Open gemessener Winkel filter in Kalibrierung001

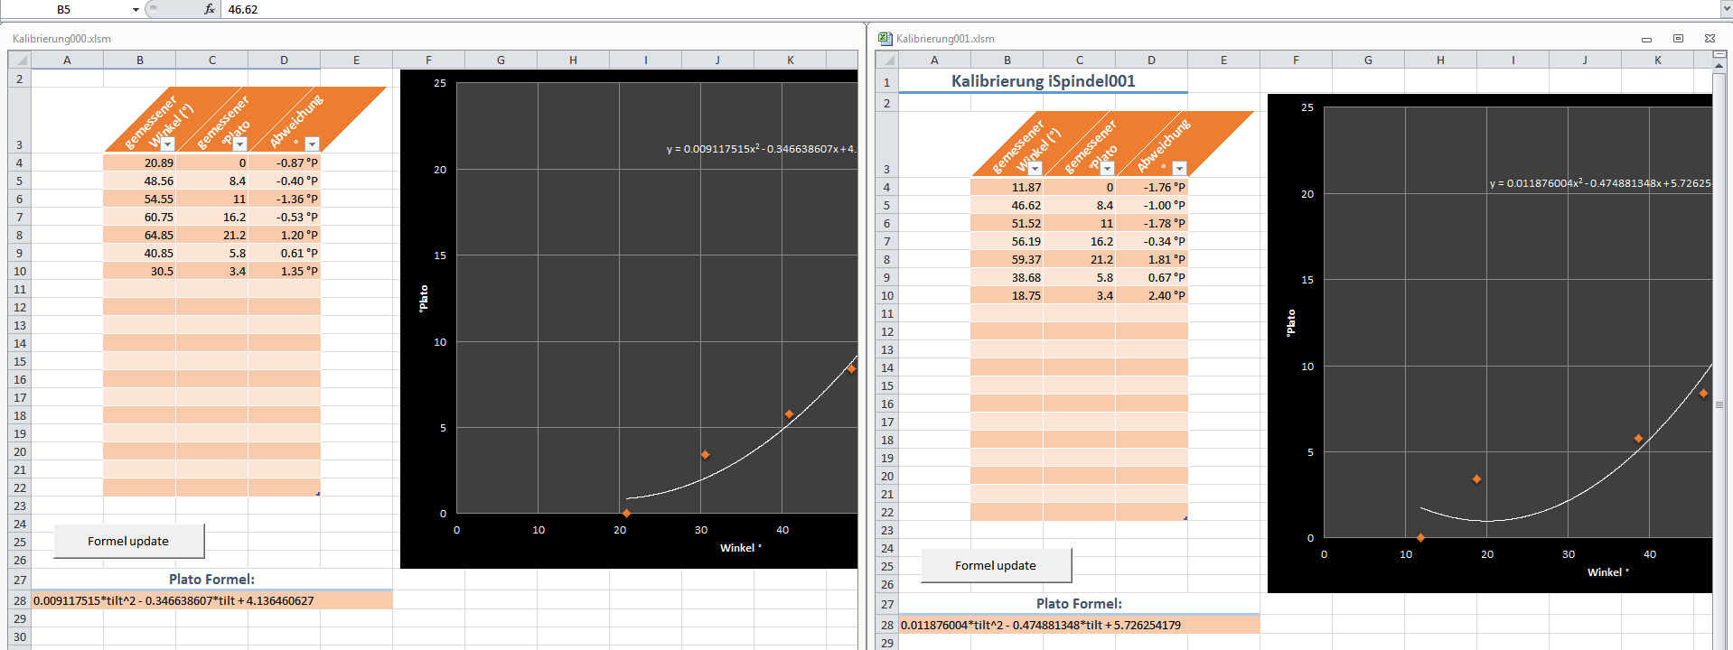point(1035,169)
